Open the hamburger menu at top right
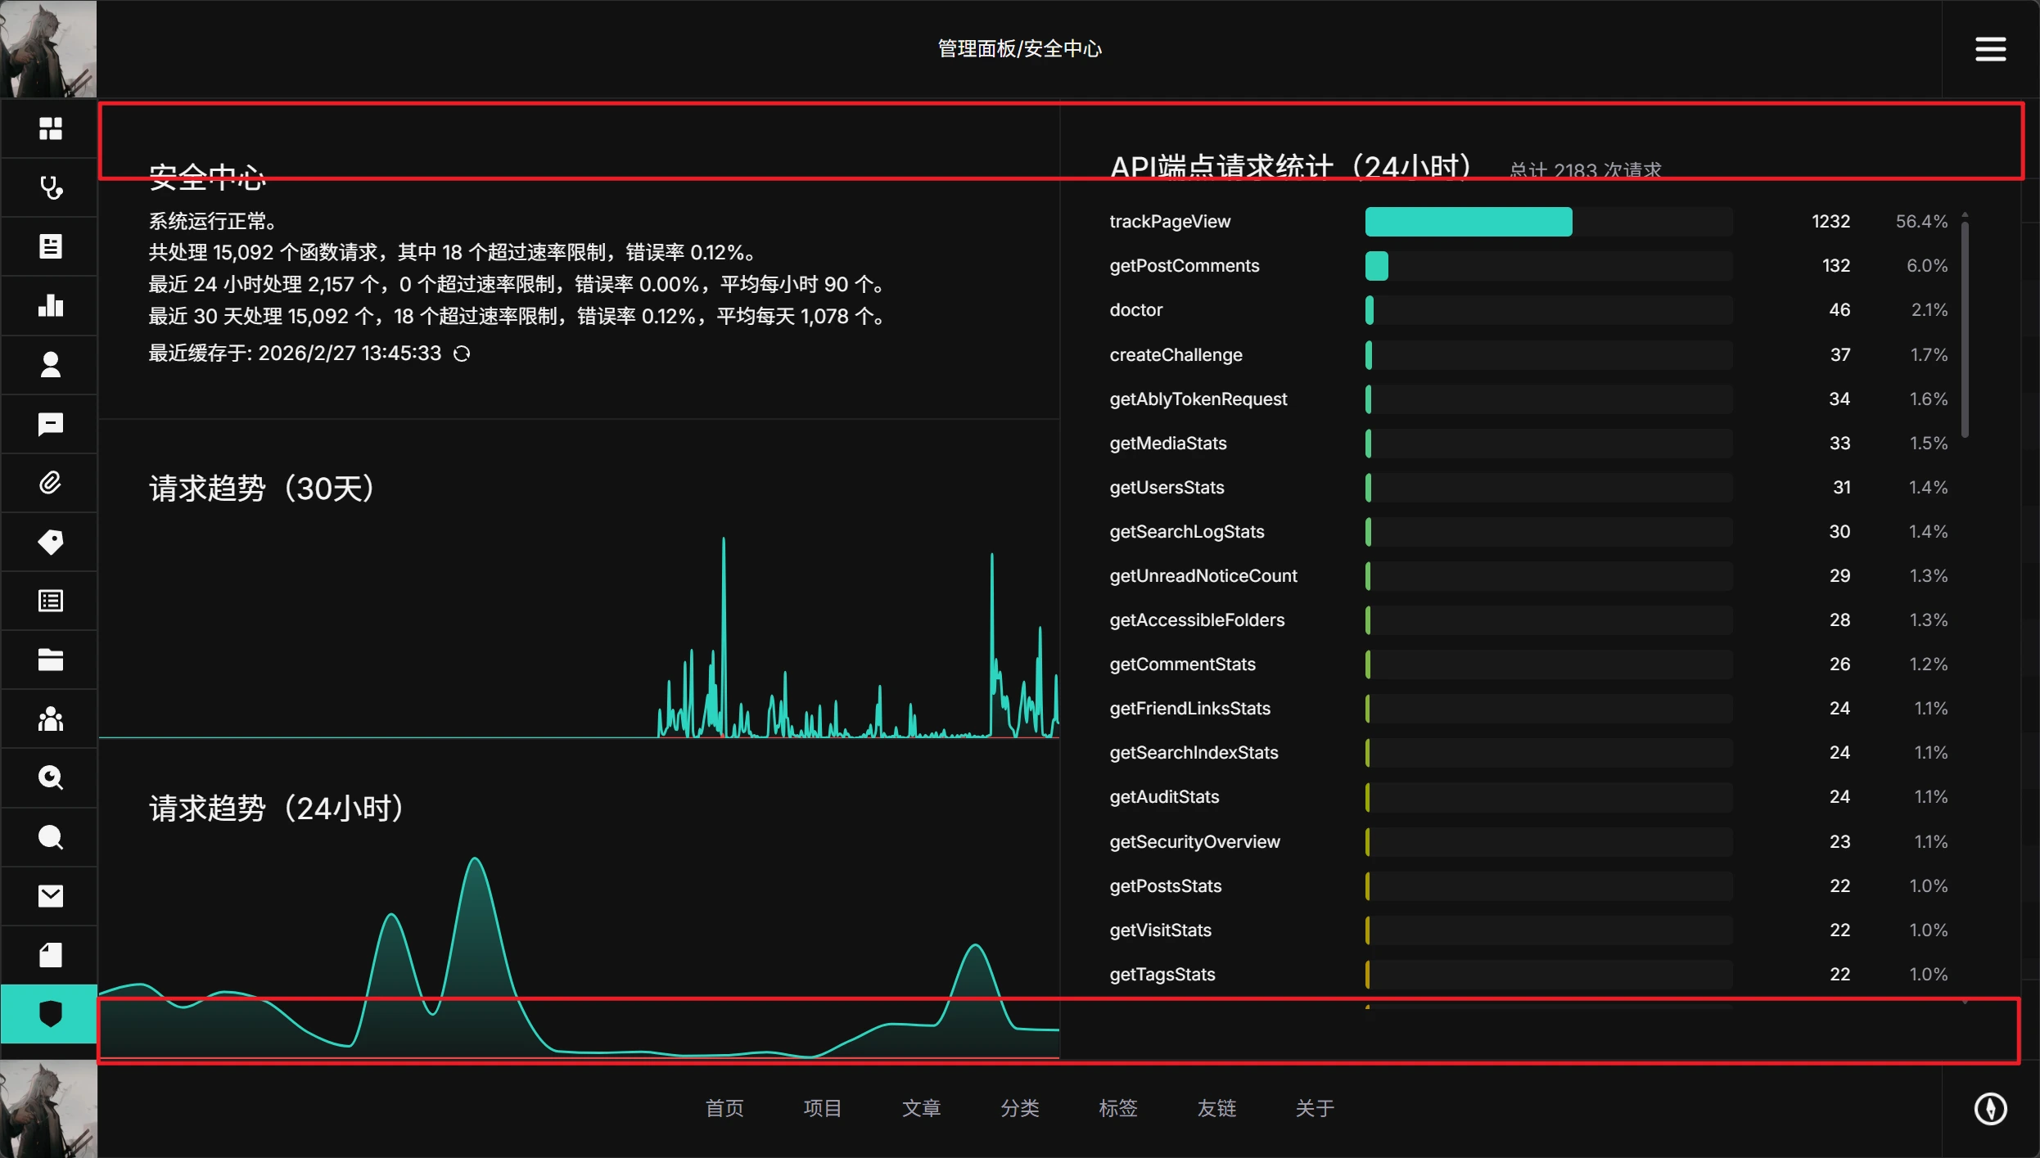The image size is (2040, 1158). click(x=1990, y=49)
